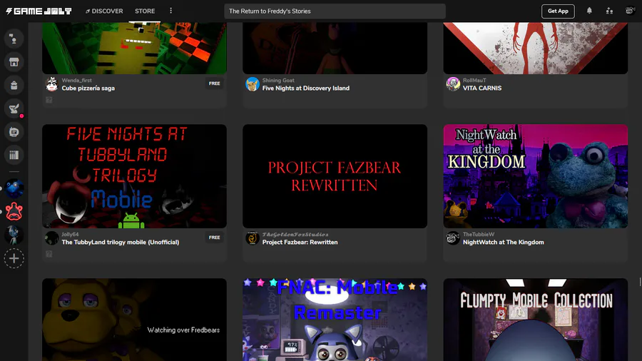Image resolution: width=642 pixels, height=361 pixels.
Task: Focus the search field with Freddy's Stories text
Action: [335, 11]
